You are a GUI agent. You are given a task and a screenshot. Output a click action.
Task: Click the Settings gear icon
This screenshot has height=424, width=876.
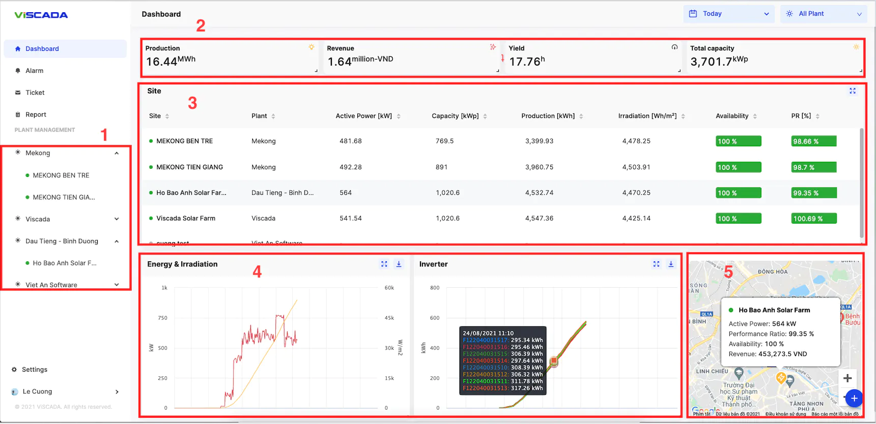pyautogui.click(x=14, y=370)
